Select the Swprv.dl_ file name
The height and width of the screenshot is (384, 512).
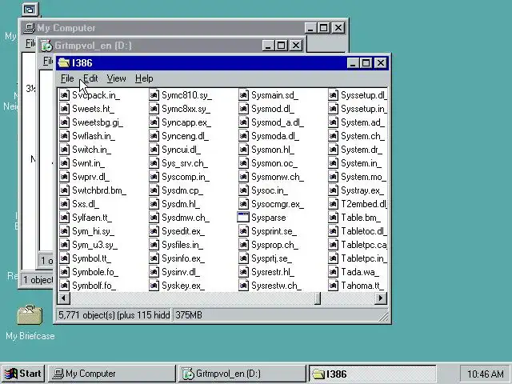pyautogui.click(x=90, y=177)
